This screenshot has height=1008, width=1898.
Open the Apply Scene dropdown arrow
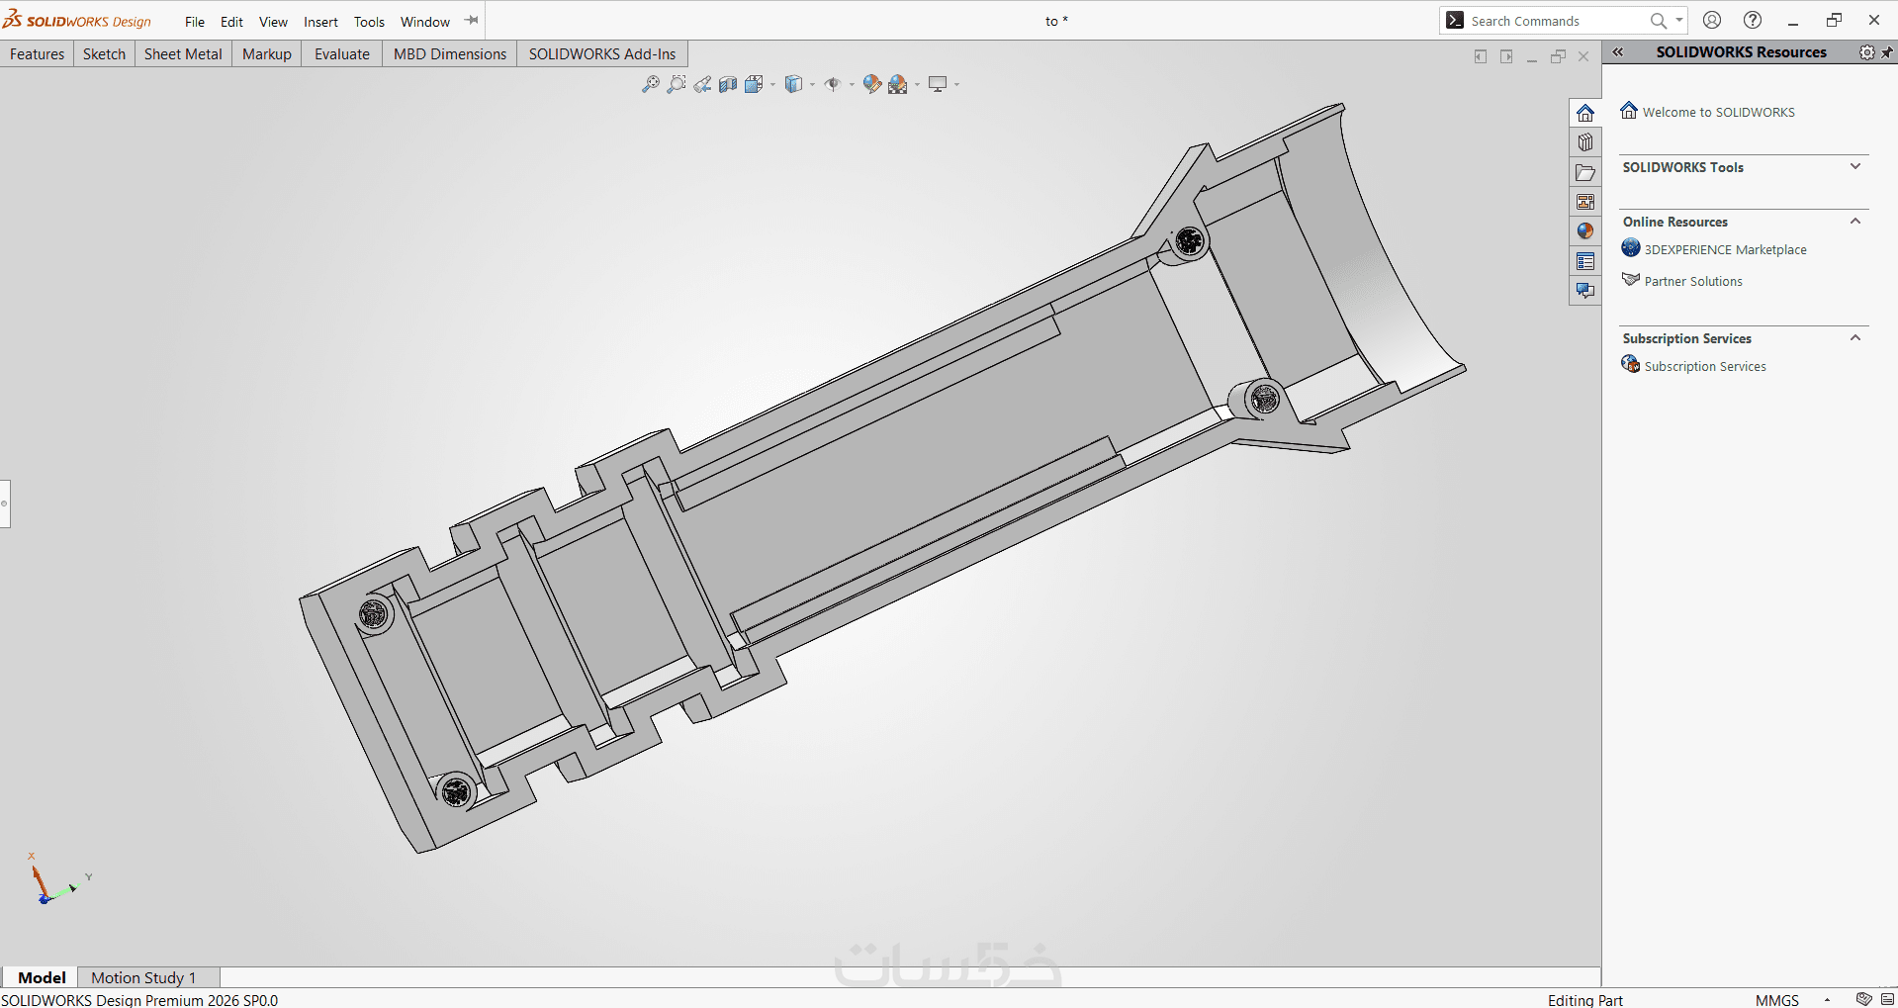click(x=917, y=85)
